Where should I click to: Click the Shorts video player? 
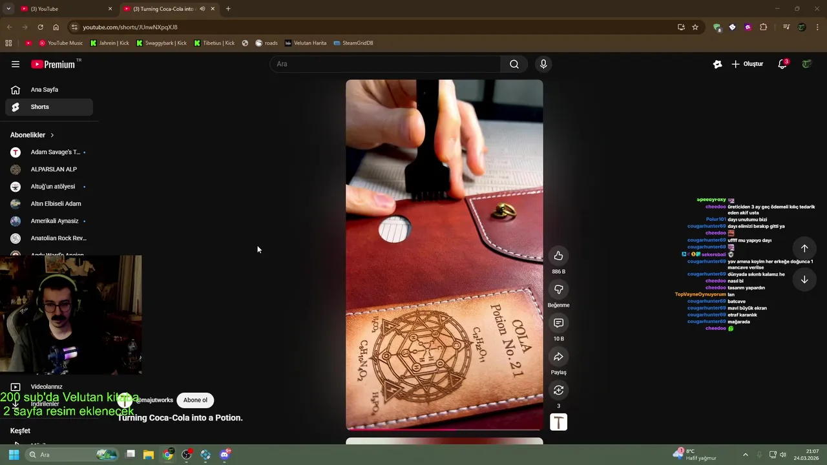coord(445,255)
